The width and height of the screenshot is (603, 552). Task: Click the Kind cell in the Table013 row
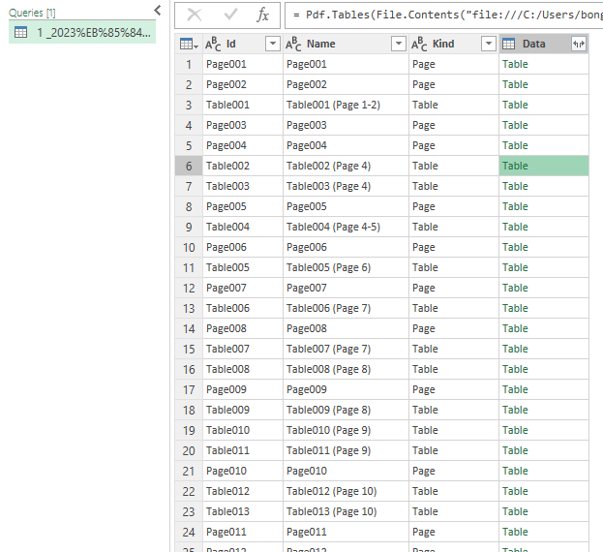coord(454,511)
